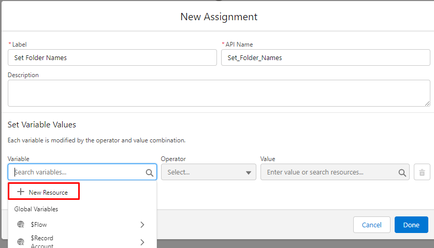Click into the Label field
Screen dimensions: 434x248
pyautogui.click(x=112, y=57)
